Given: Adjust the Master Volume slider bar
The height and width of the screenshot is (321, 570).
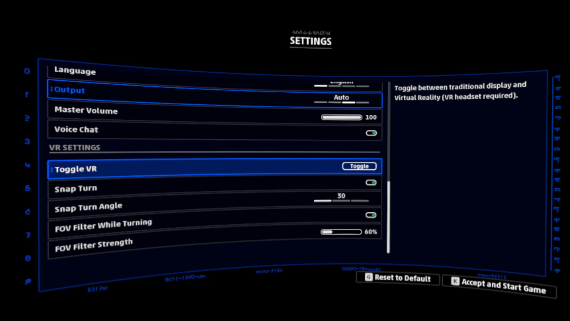Looking at the screenshot, I should click(x=341, y=117).
